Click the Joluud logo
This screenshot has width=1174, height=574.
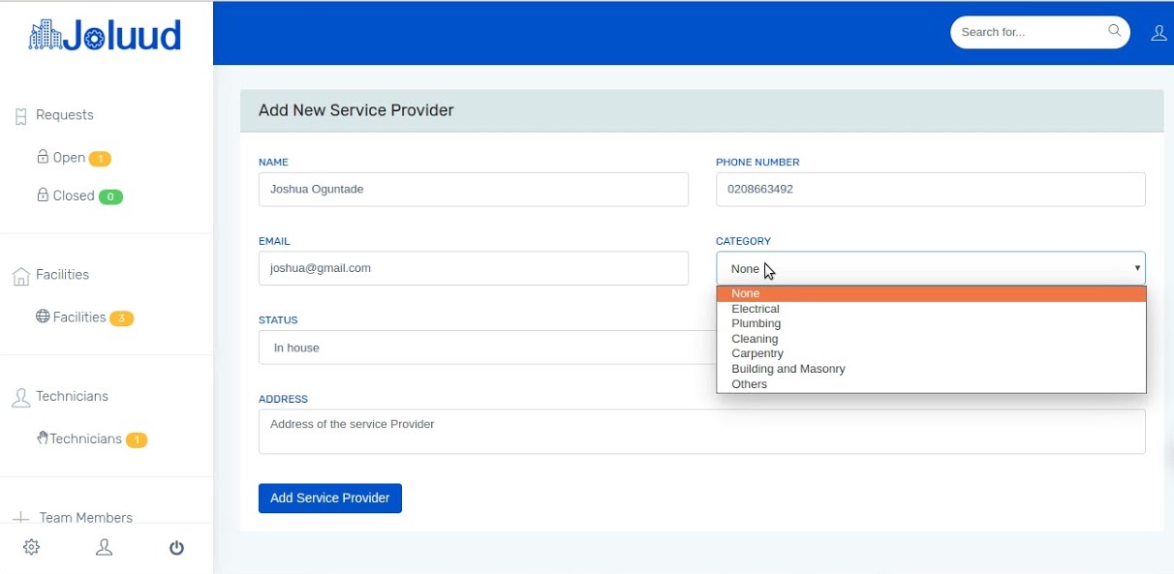(x=106, y=36)
